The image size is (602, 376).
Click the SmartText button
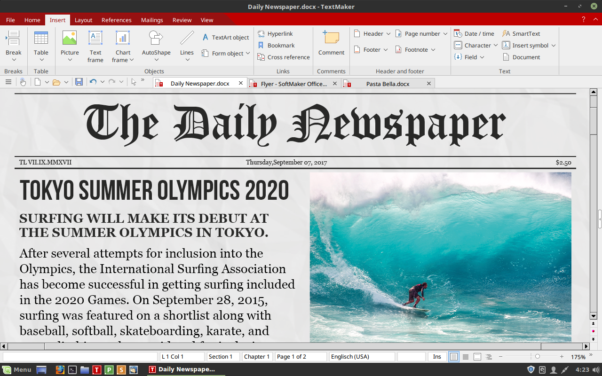pyautogui.click(x=521, y=34)
